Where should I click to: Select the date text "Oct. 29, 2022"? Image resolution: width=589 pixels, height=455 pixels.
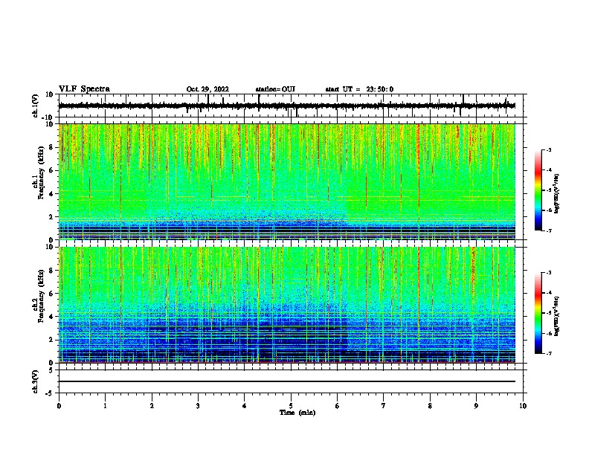207,89
